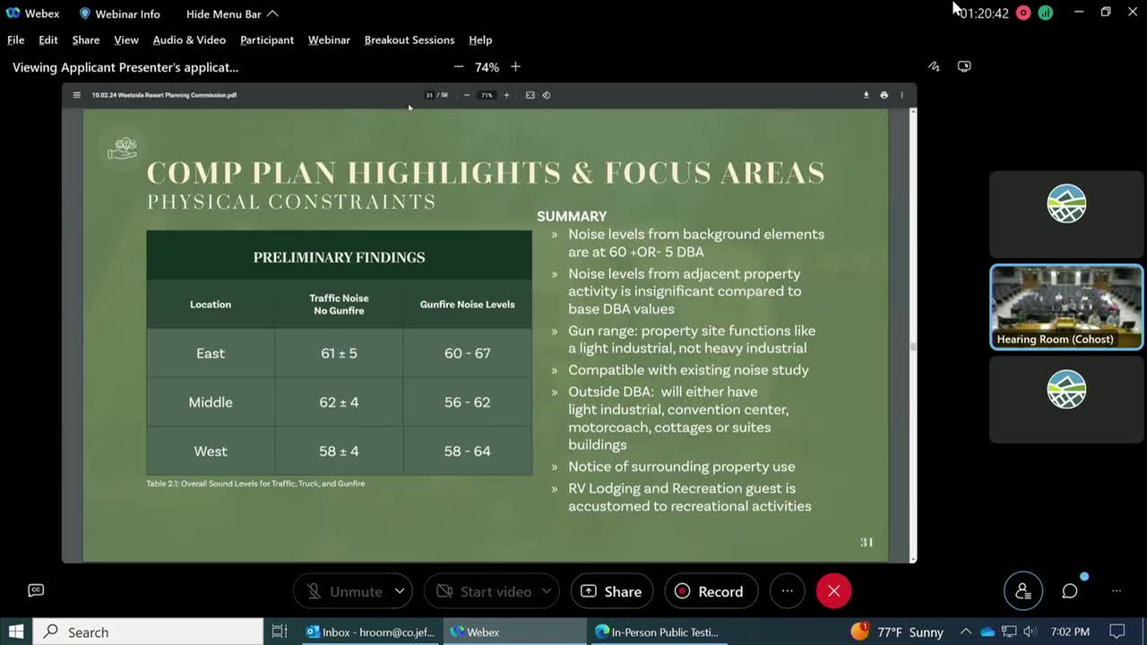This screenshot has height=645, width=1147.
Task: Click the volume speaker tray icon
Action: click(1029, 632)
